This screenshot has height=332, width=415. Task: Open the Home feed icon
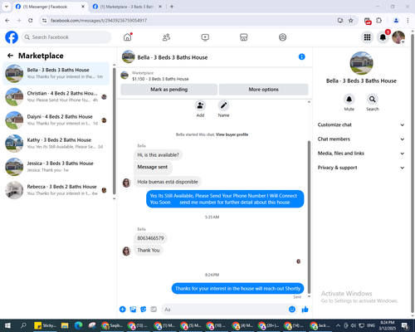coord(127,37)
